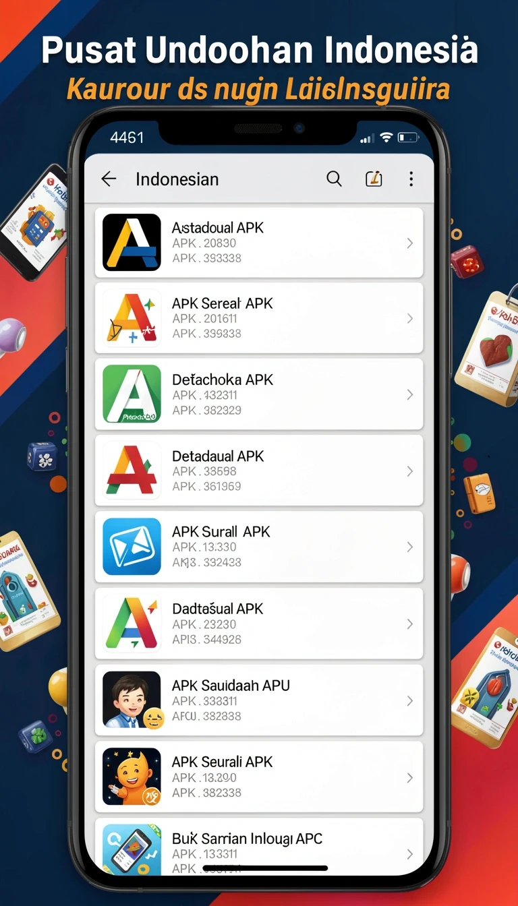
Task: Tap the APK Seurali orange character icon
Action: [x=132, y=777]
